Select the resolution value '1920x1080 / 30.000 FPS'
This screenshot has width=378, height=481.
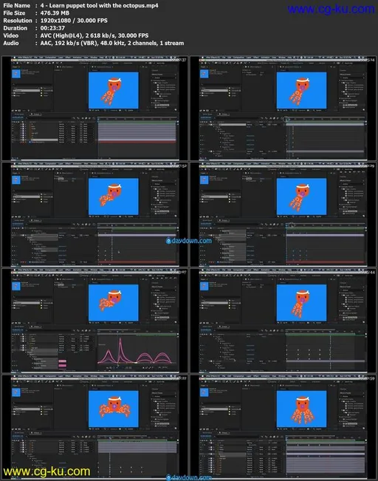click(x=74, y=21)
